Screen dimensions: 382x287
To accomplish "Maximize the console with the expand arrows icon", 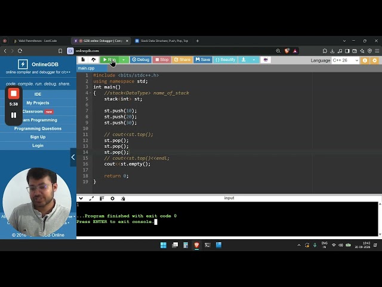I will (91, 199).
